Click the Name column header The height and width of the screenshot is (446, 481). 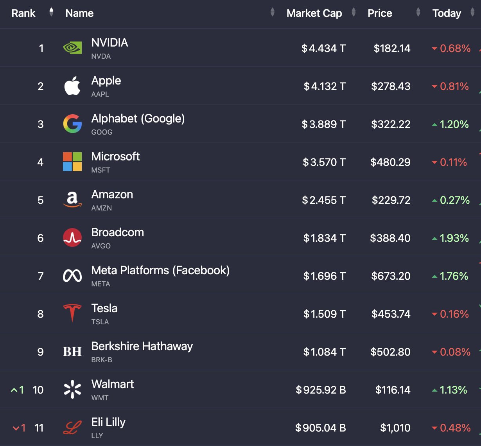point(79,13)
